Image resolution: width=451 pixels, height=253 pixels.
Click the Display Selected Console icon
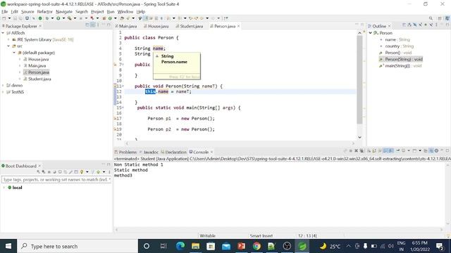pos(404,150)
